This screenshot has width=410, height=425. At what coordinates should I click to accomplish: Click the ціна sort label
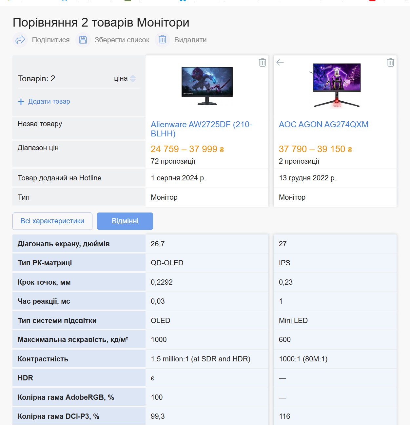click(121, 78)
